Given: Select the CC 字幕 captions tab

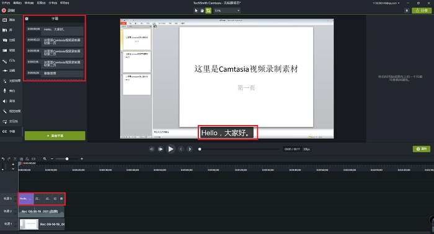Looking at the screenshot, I should [9, 131].
